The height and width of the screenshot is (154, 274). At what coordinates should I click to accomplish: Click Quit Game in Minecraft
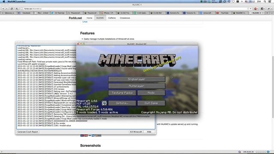coord(151,103)
